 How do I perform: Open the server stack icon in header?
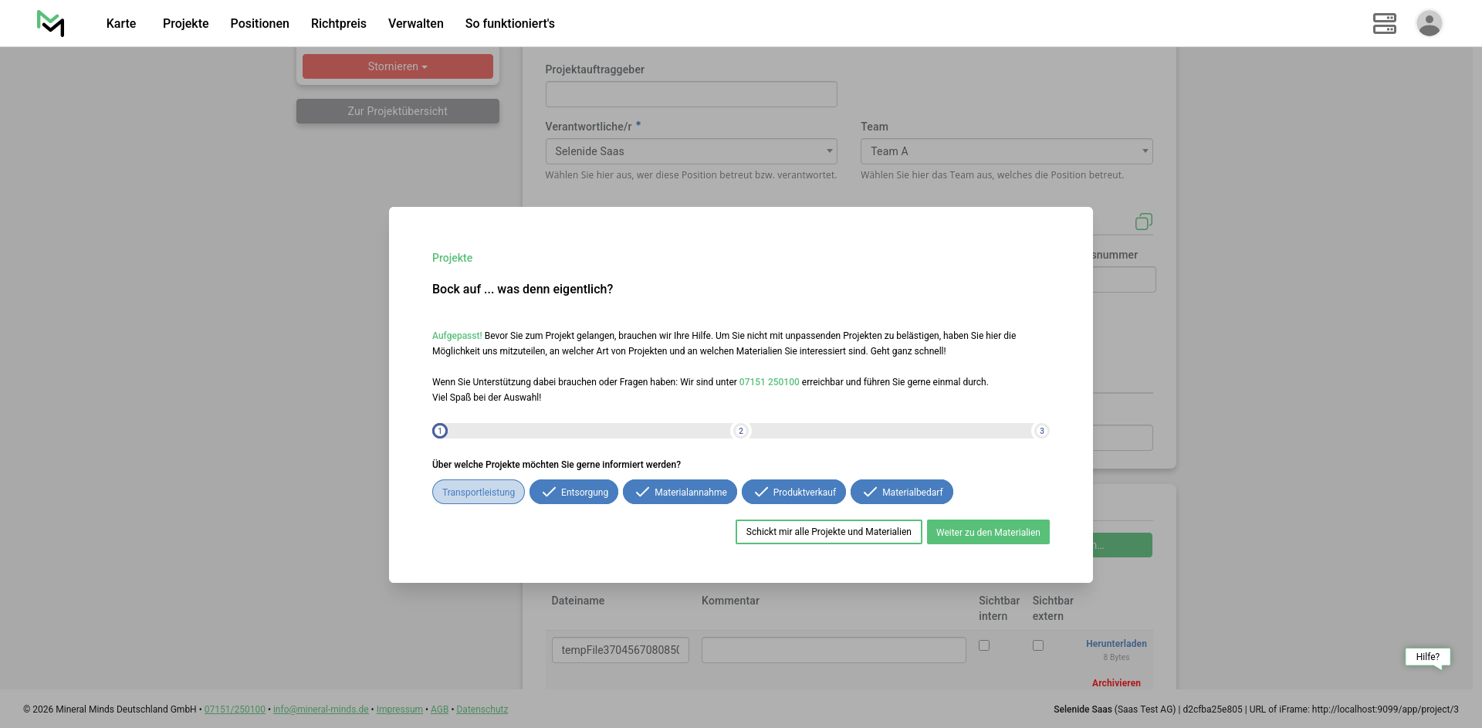click(1384, 23)
